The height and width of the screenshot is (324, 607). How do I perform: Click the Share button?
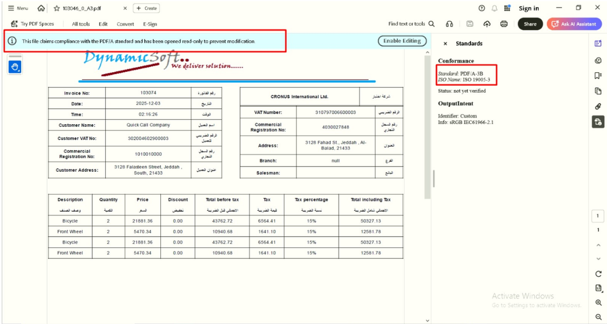click(x=530, y=24)
